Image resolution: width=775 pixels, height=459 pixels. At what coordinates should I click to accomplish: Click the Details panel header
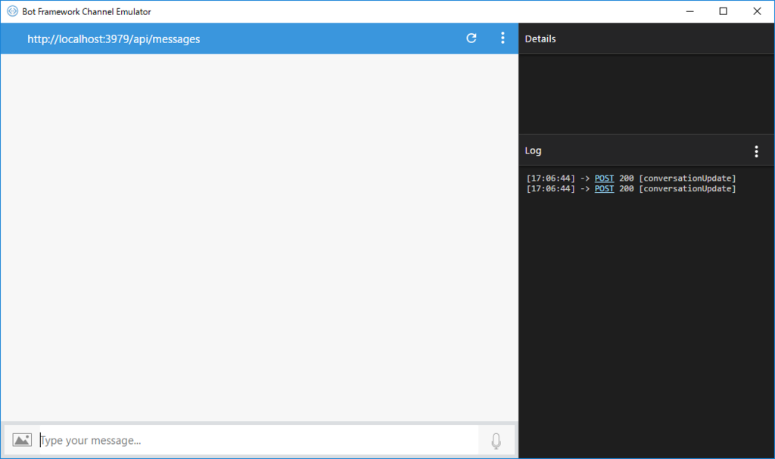(x=540, y=39)
